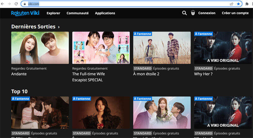
Task: Click Épisodes gratuits above Why Her ? title
Action: 227,69
